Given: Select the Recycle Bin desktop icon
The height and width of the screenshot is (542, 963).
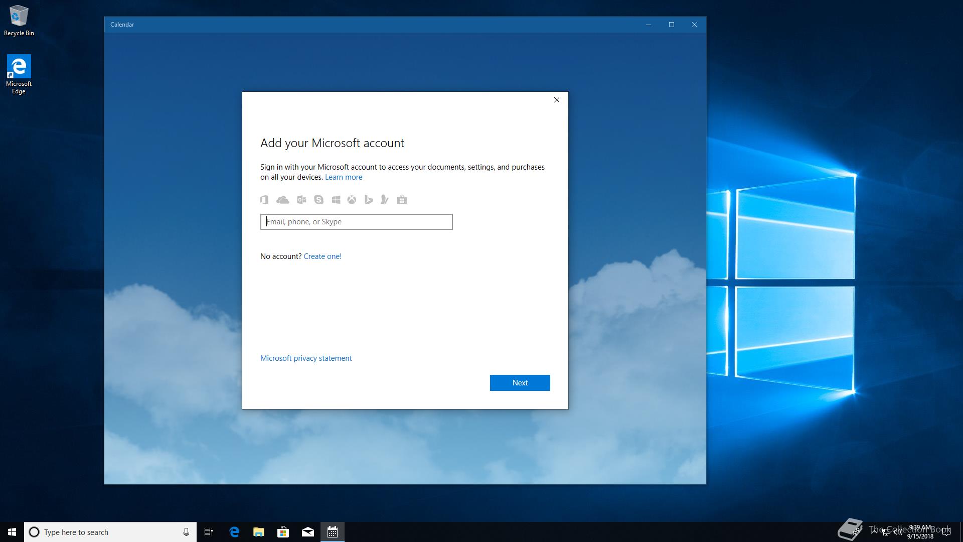Looking at the screenshot, I should (x=19, y=21).
